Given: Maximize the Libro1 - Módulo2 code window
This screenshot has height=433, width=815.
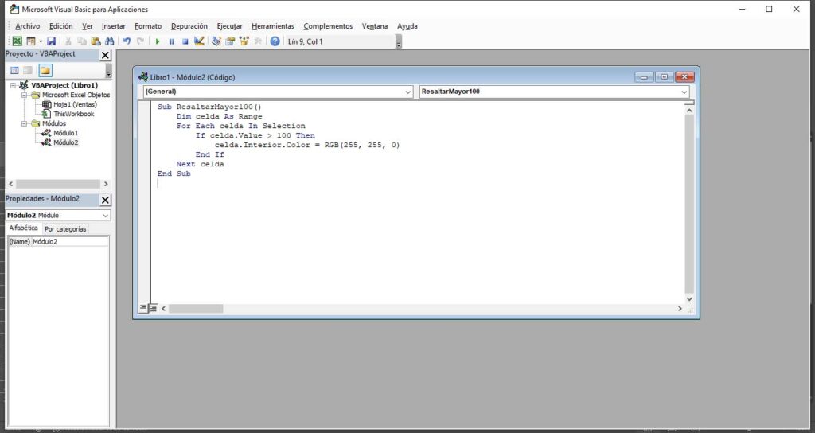Looking at the screenshot, I should (664, 77).
